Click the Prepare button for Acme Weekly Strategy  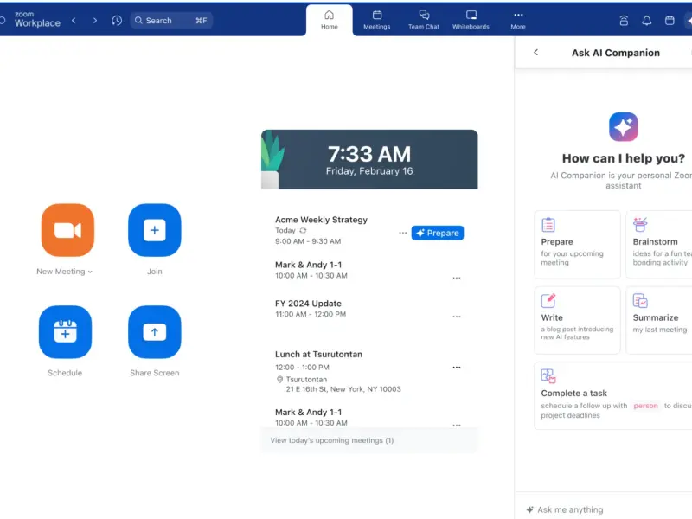click(x=438, y=233)
